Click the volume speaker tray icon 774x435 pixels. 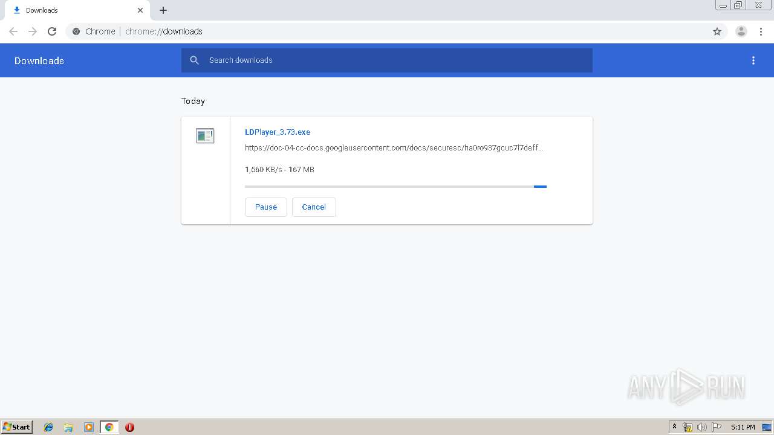click(702, 427)
